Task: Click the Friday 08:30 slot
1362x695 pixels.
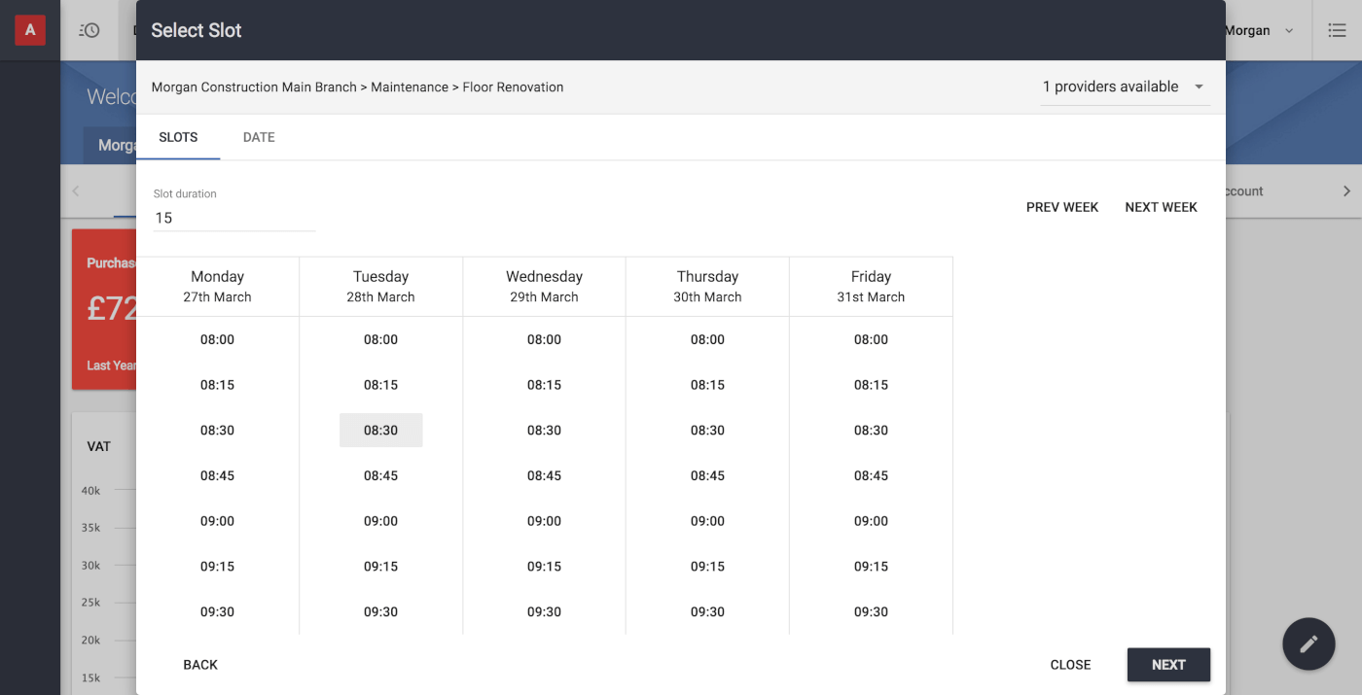Action: click(x=872, y=431)
